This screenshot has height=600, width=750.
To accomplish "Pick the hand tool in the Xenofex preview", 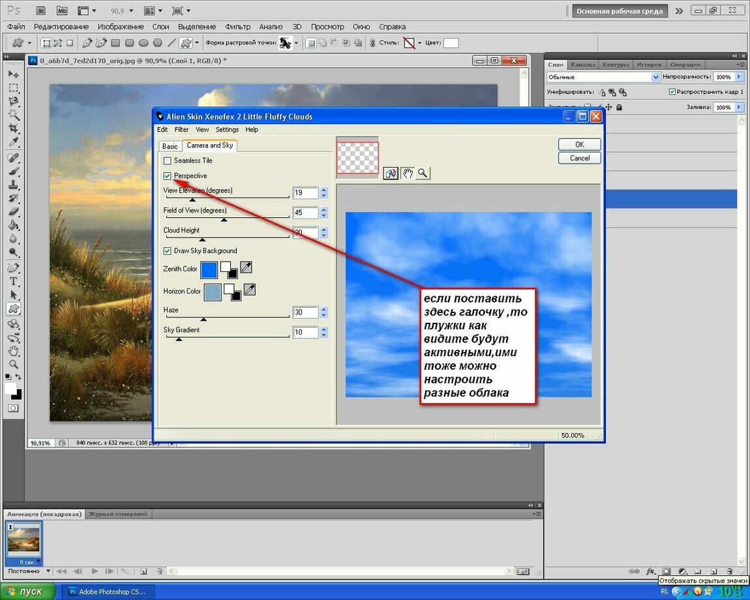I will click(407, 173).
